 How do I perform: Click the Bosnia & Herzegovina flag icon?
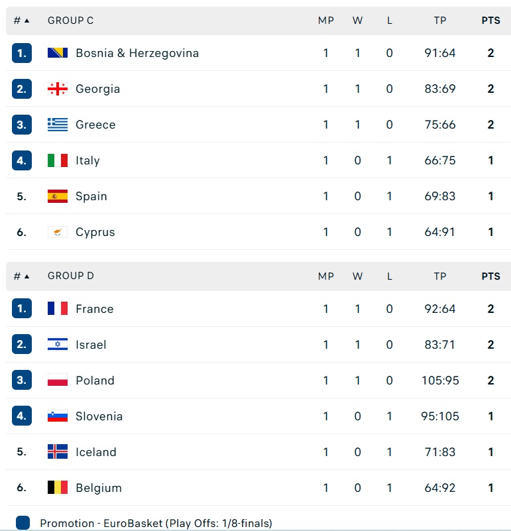pos(58,53)
